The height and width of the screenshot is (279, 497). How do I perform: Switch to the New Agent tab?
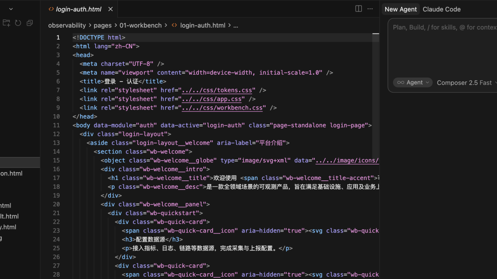tap(400, 9)
